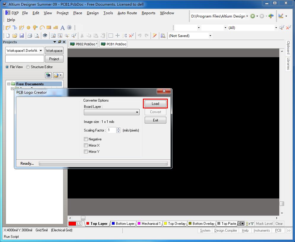Select the Bottom Layer tab
The image size is (295, 242).
(123, 224)
